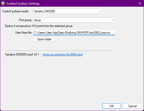Click the User Keys file path field

point(74,33)
